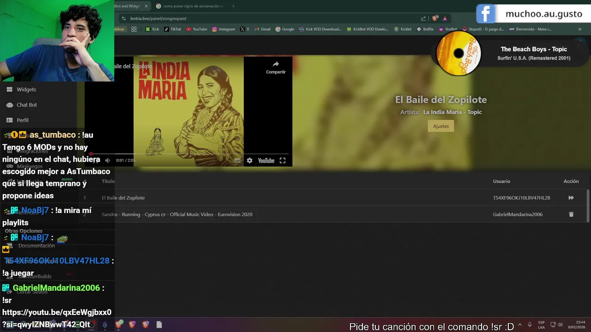This screenshot has width=591, height=332.
Task: Open the TikTok bookmark
Action: [172, 29]
